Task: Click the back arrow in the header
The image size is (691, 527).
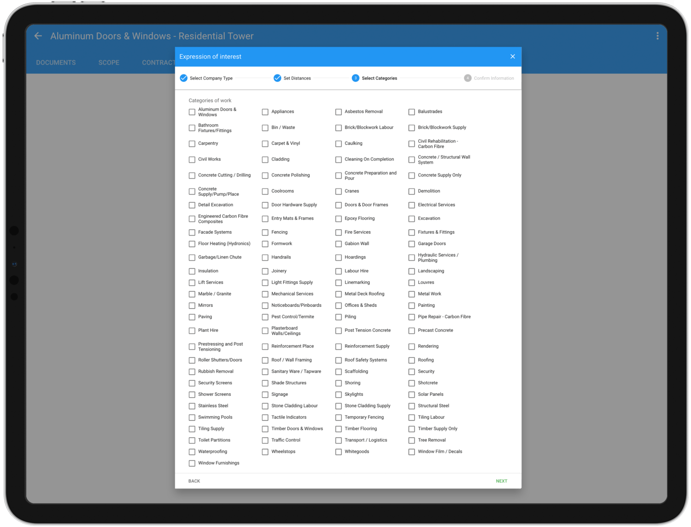Action: click(38, 36)
